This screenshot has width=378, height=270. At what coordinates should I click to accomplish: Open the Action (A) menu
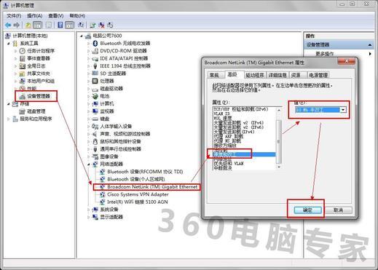(x=35, y=16)
